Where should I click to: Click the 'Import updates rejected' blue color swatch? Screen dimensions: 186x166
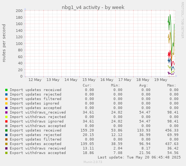pos(6,94)
